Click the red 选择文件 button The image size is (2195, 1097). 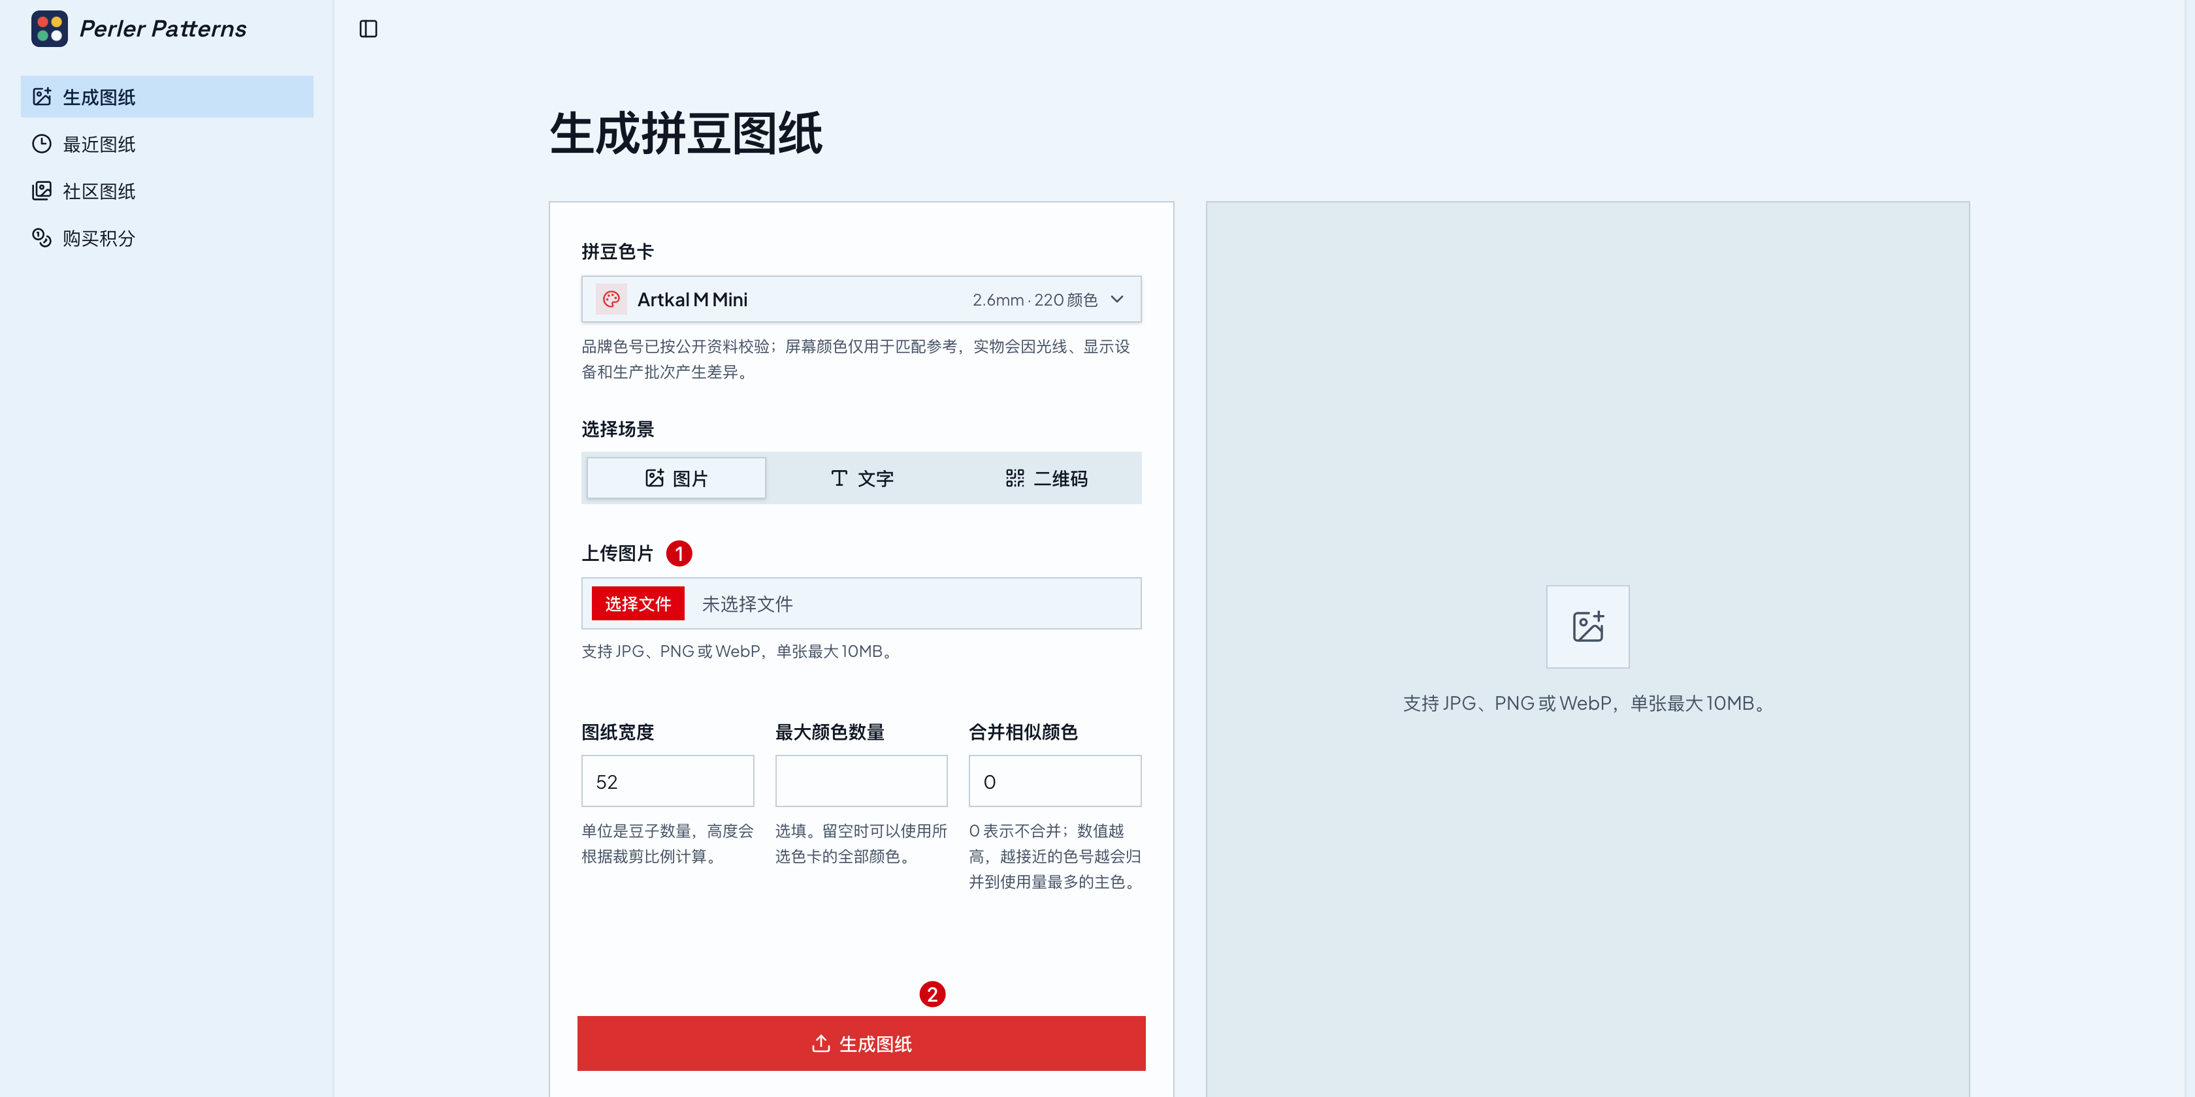(x=638, y=604)
